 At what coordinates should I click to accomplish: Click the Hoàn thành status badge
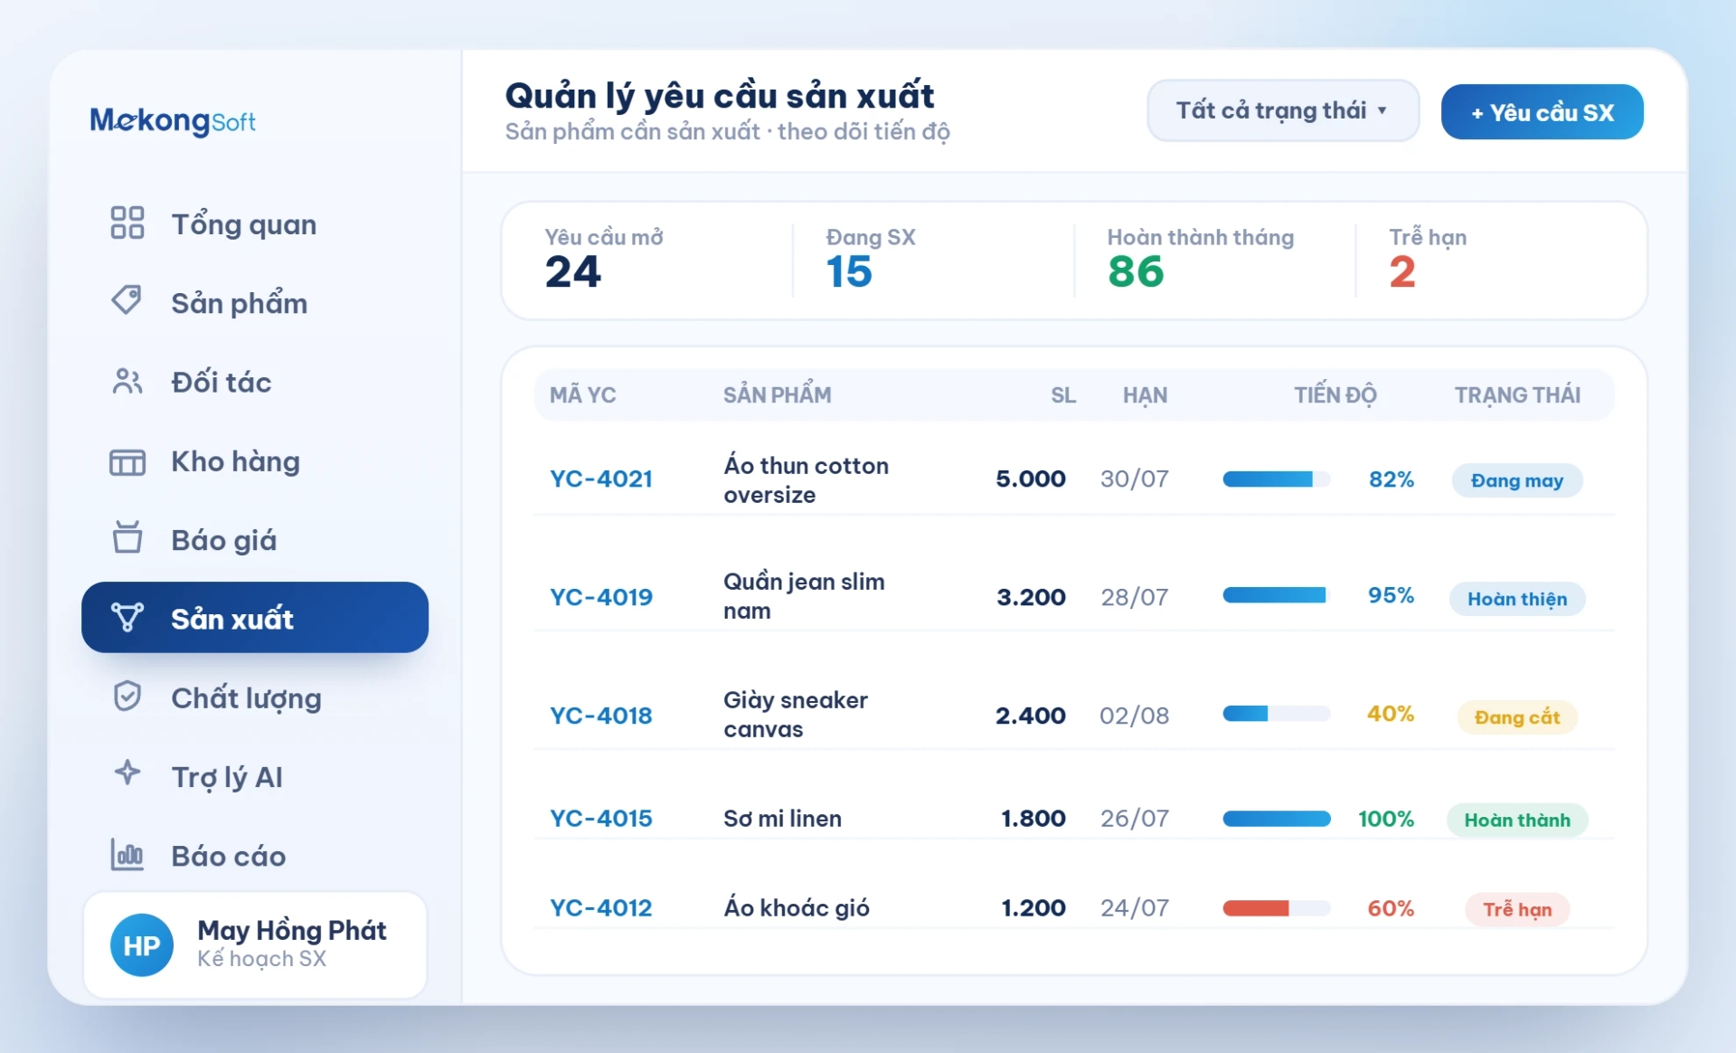point(1516,821)
